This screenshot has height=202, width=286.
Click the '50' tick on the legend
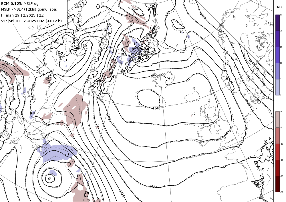tap(281, 15)
